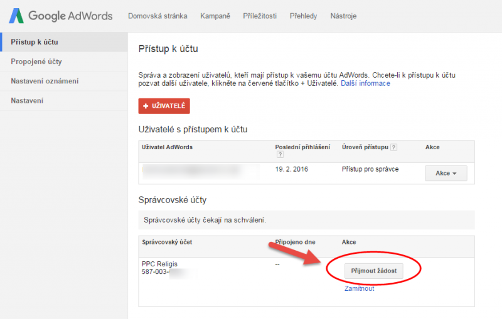This screenshot has height=319, width=502.
Task: Click the Správcovský účet column header
Action: click(x=167, y=242)
